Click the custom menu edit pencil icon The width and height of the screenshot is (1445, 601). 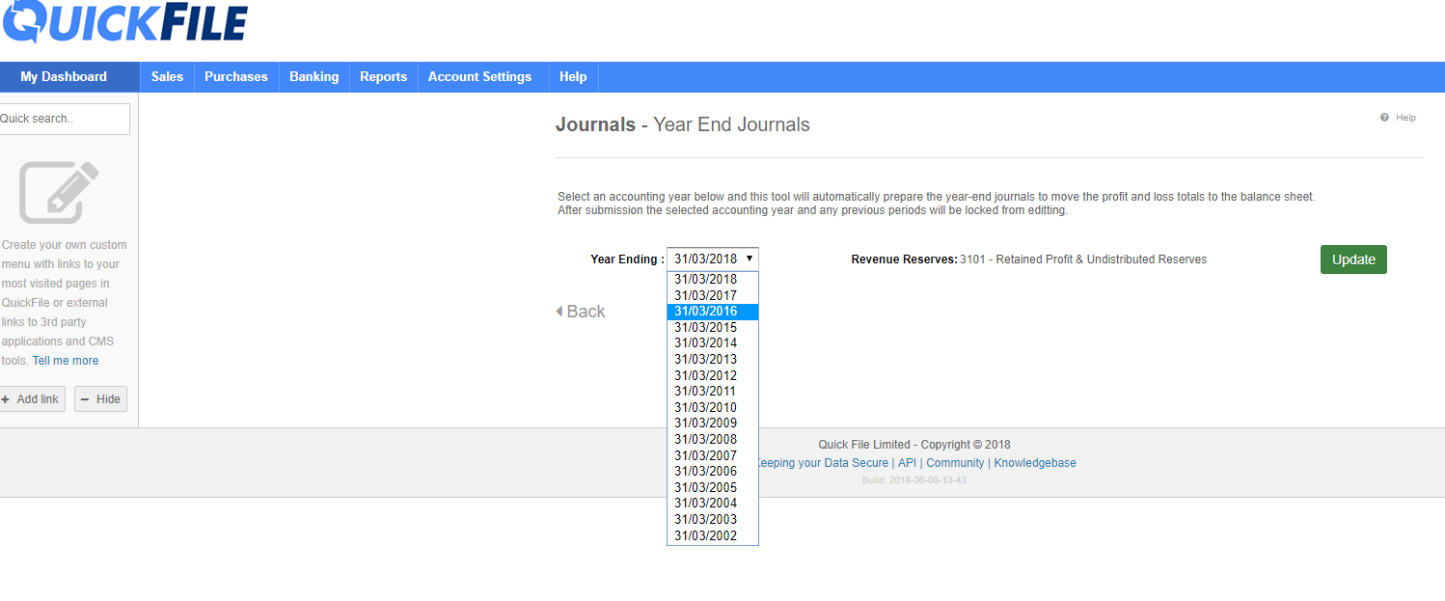[59, 192]
